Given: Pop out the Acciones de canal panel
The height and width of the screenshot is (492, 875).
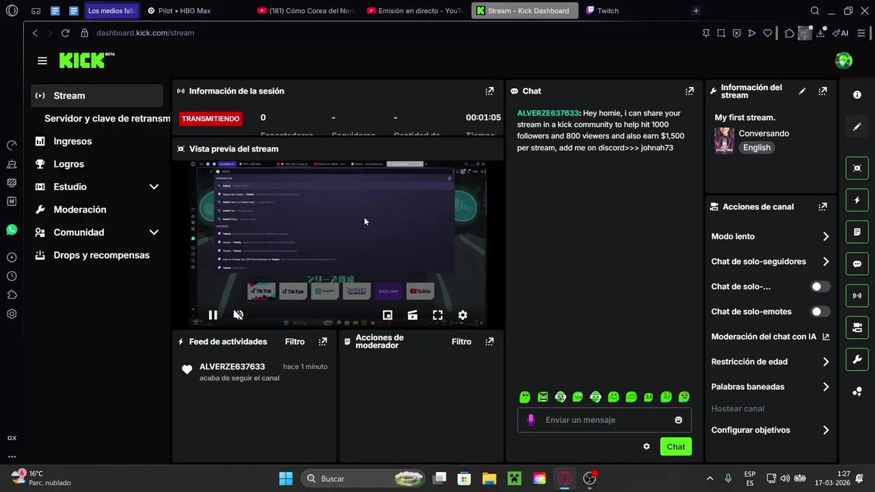Looking at the screenshot, I should 823,206.
